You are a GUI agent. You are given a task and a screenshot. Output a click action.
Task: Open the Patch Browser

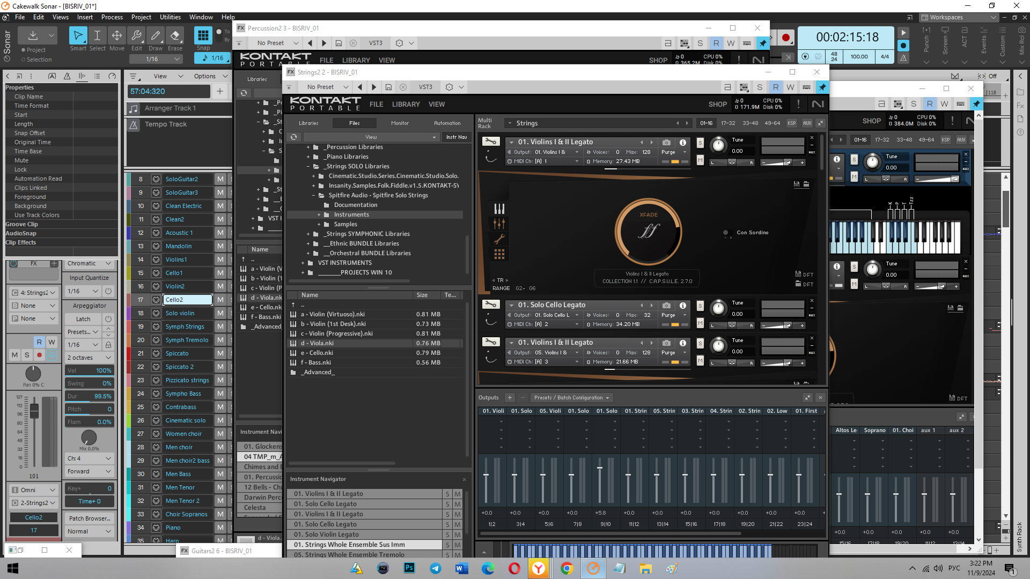pos(89,518)
